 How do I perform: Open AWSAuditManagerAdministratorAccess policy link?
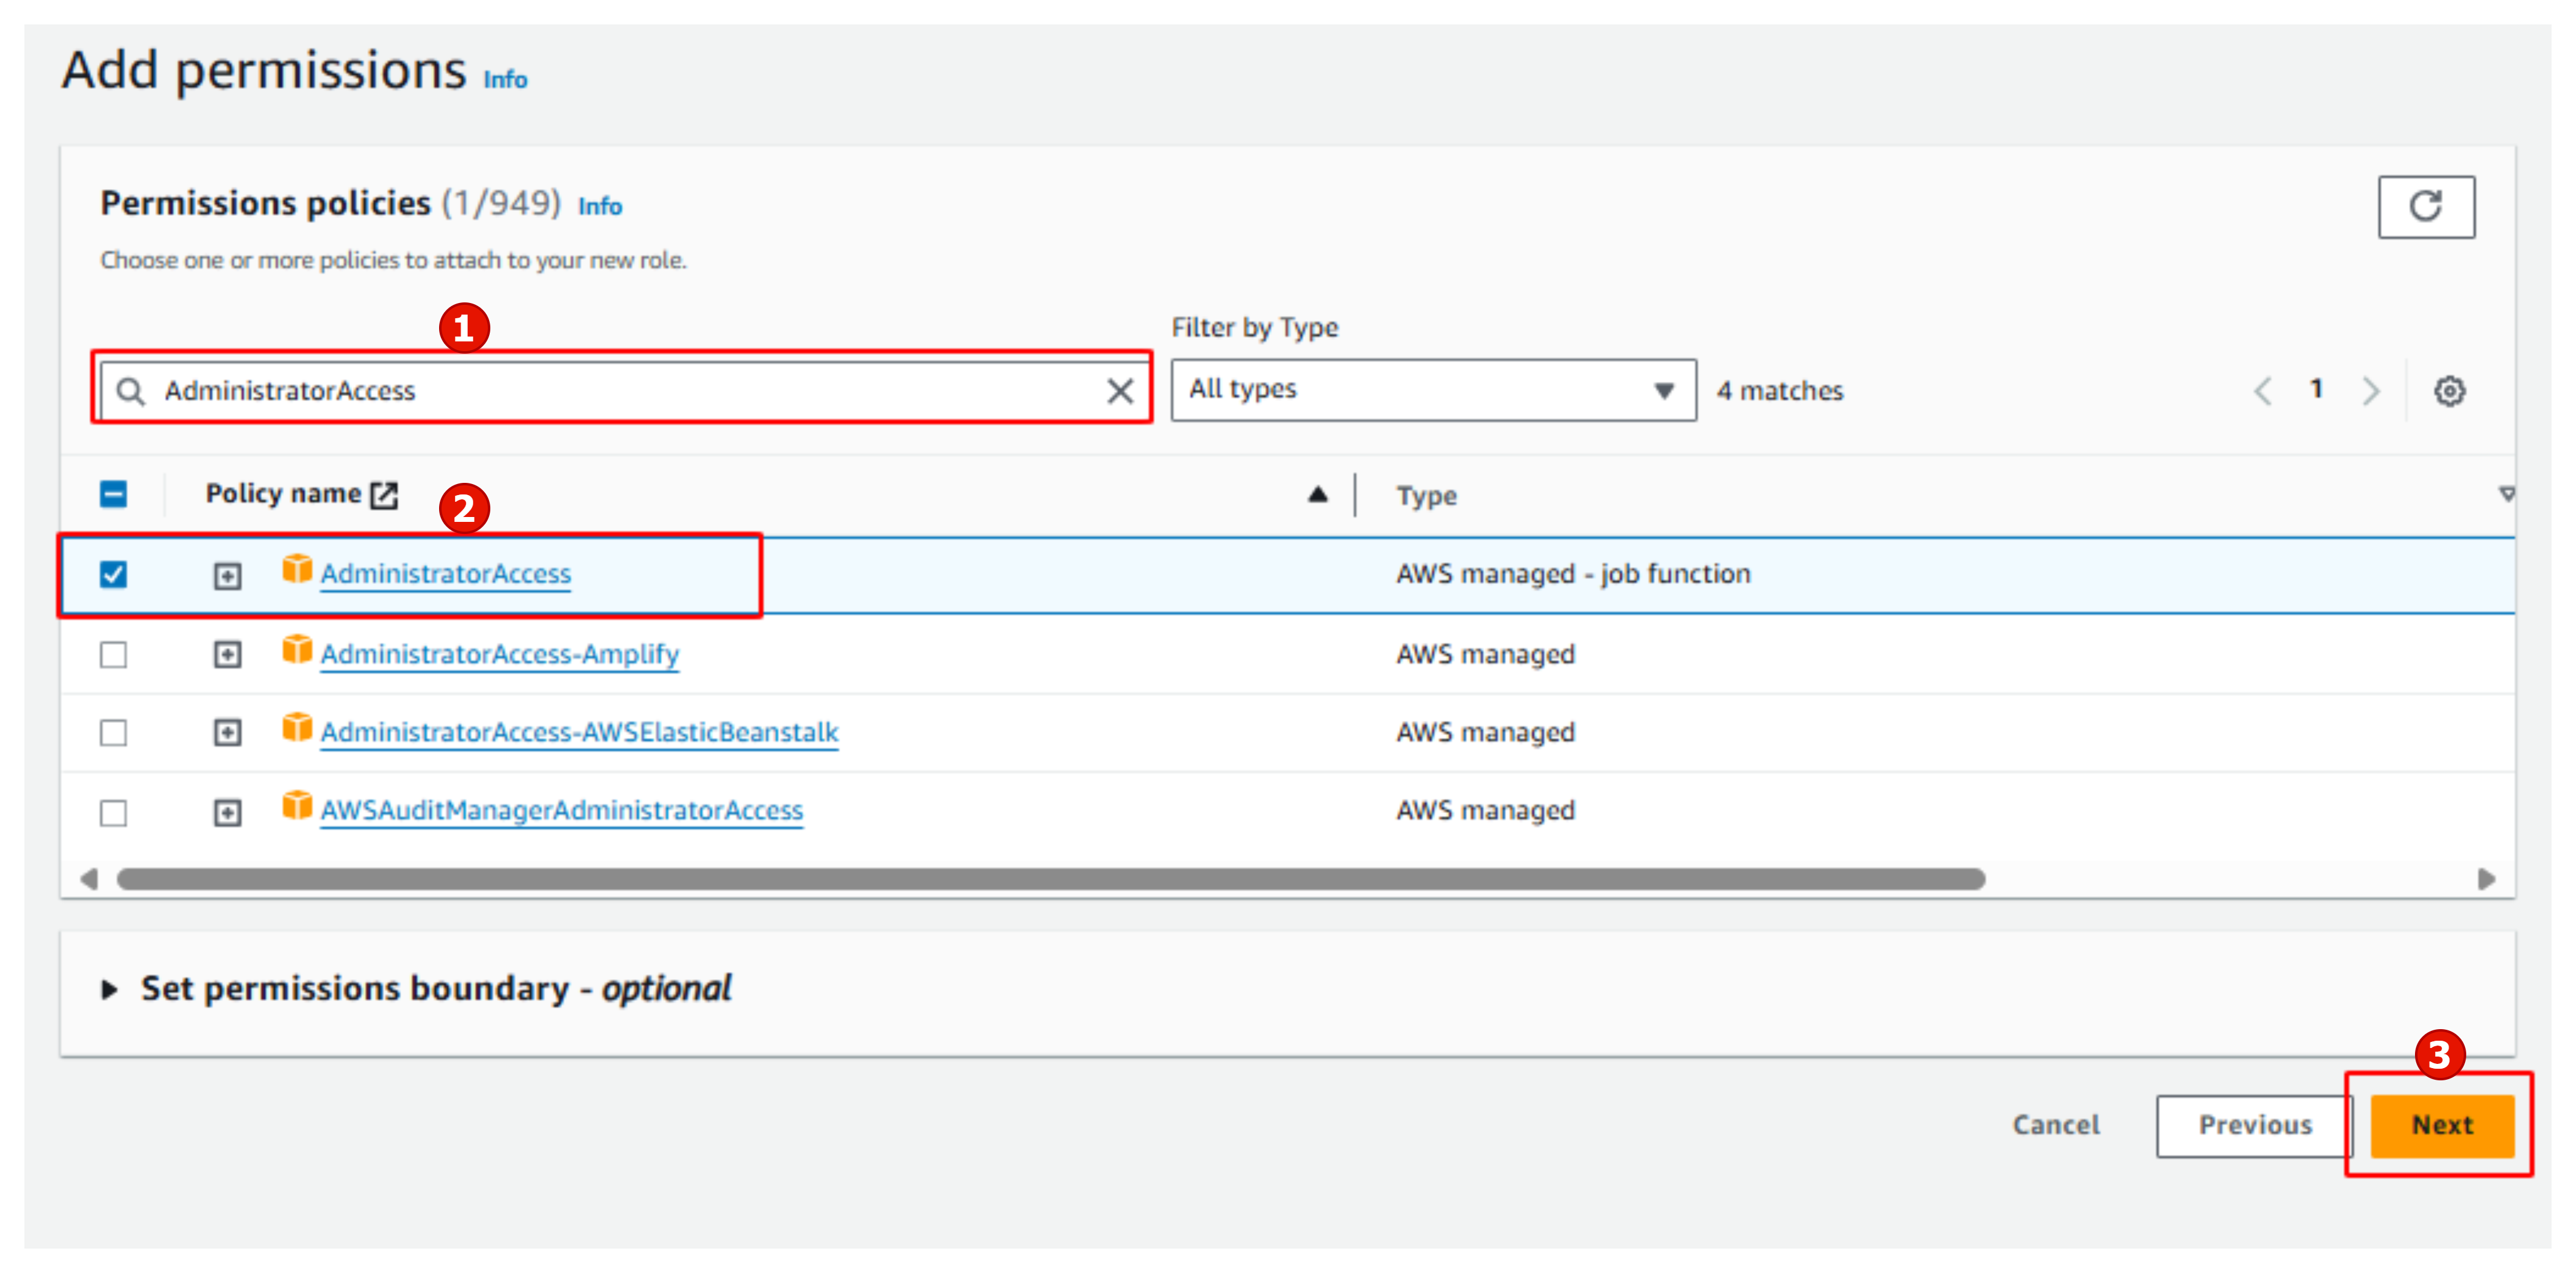pos(561,810)
